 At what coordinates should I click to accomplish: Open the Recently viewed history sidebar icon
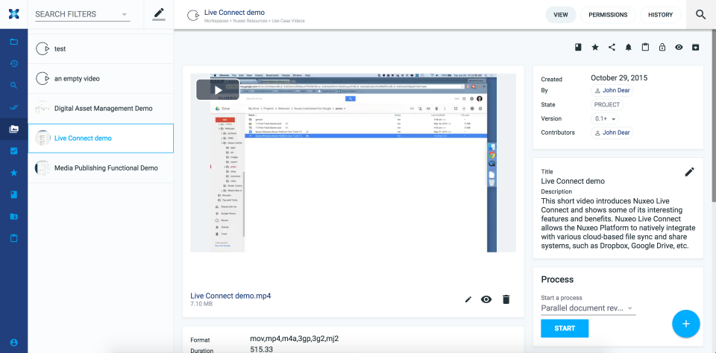point(13,63)
